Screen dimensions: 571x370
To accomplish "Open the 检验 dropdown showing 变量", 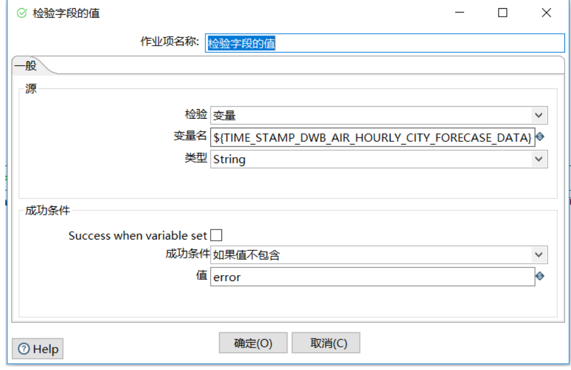I will [x=379, y=116].
